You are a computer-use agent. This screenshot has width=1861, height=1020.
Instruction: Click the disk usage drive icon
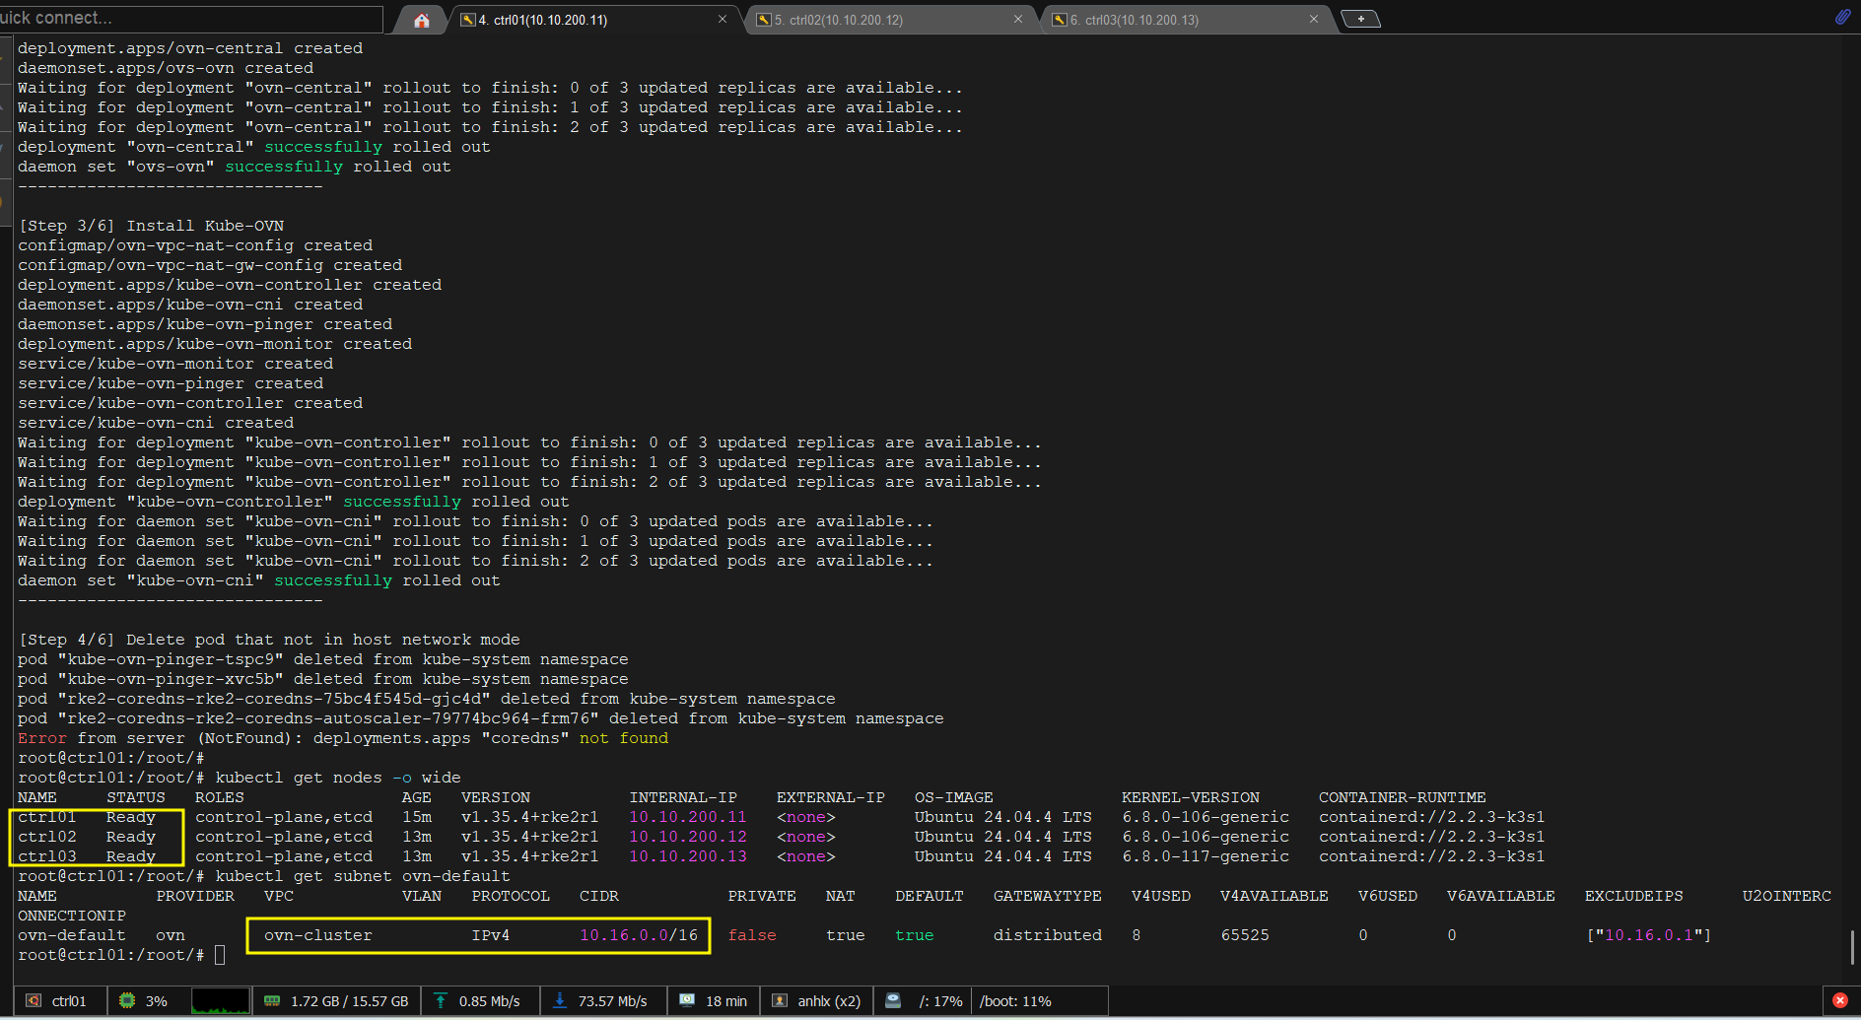point(893,1000)
